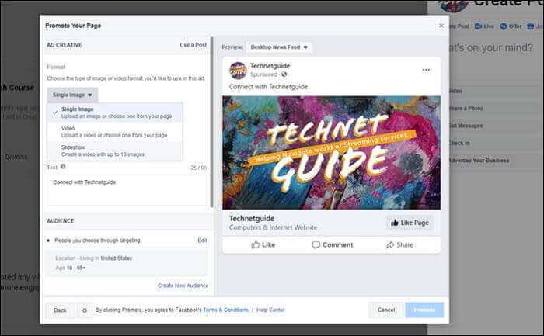Open the Desktop News Feed preview dropdown
Image resolution: width=544 pixels, height=336 pixels.
(279, 47)
